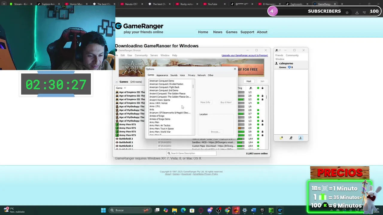Close the Options dialog
Image resolution: width=383 pixels, height=215 pixels.
pyautogui.click(x=235, y=69)
